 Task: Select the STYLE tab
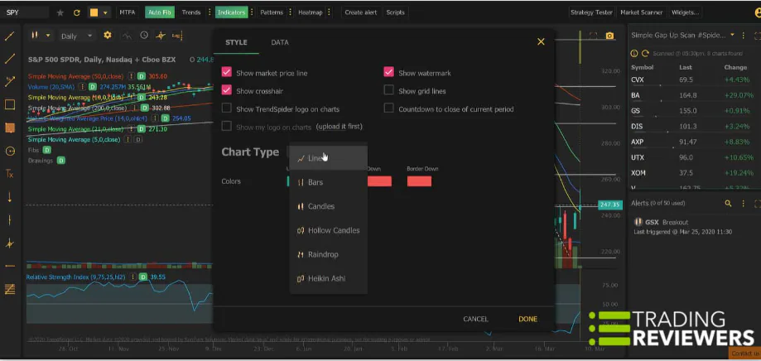(x=236, y=42)
